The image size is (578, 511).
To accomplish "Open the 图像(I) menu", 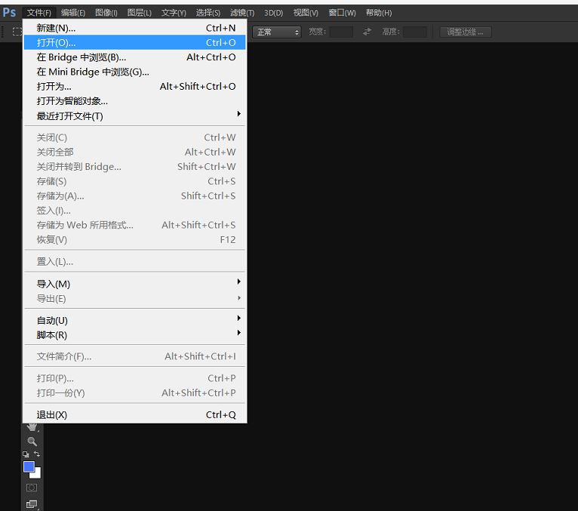I will (x=106, y=13).
